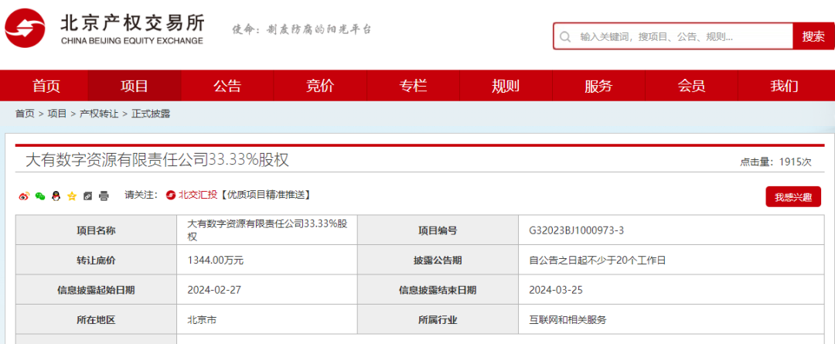Screen dimensions: 835x344
Task: Click the page title 大有数字资源有限责任公司33.33%股权
Action: pos(157,160)
